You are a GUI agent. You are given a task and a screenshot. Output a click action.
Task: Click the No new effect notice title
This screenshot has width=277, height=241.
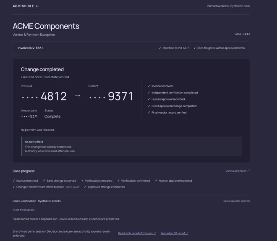(34, 142)
